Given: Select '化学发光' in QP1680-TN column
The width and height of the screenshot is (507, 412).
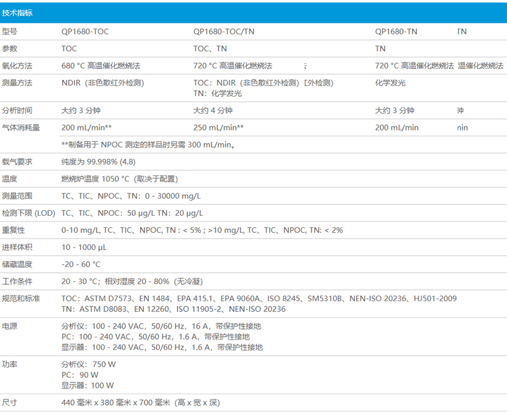Looking at the screenshot, I should [390, 83].
